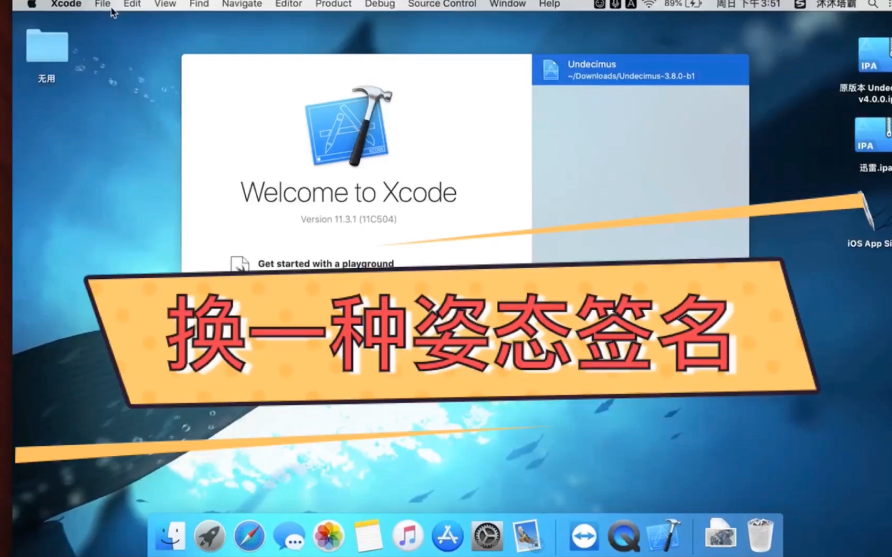The width and height of the screenshot is (892, 557).
Task: Open the Source Control menu
Action: (442, 4)
